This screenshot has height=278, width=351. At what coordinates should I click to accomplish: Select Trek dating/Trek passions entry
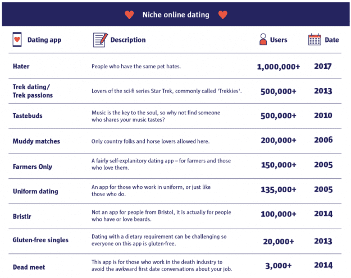31,91
